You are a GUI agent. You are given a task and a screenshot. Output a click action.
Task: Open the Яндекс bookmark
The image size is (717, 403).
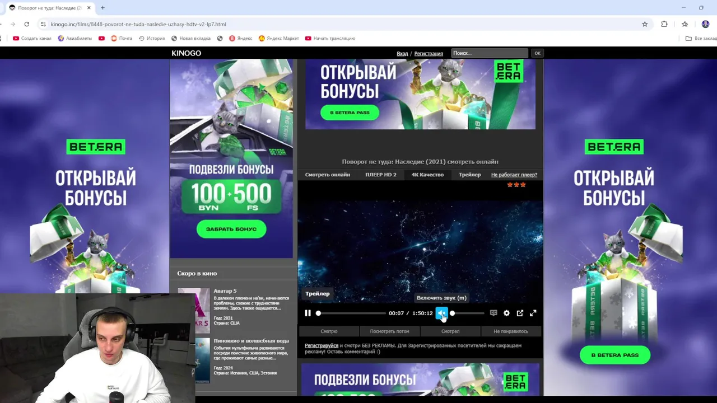point(241,39)
